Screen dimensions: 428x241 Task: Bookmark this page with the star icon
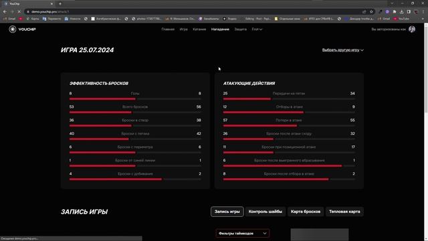[371, 12]
